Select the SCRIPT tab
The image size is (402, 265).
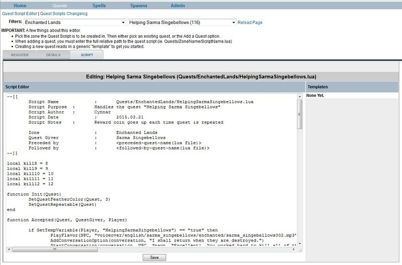point(86,55)
